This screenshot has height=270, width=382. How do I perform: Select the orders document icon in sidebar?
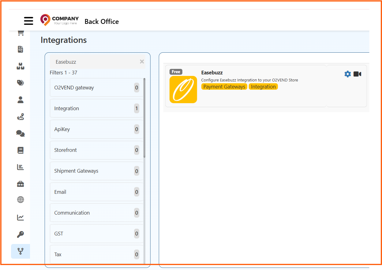pos(20,49)
